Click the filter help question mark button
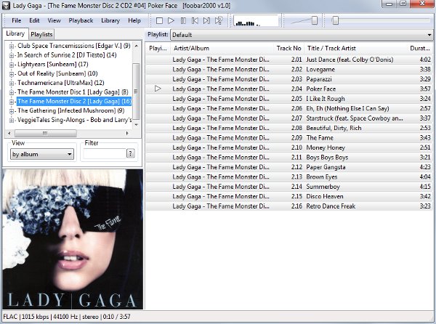 click(x=130, y=153)
